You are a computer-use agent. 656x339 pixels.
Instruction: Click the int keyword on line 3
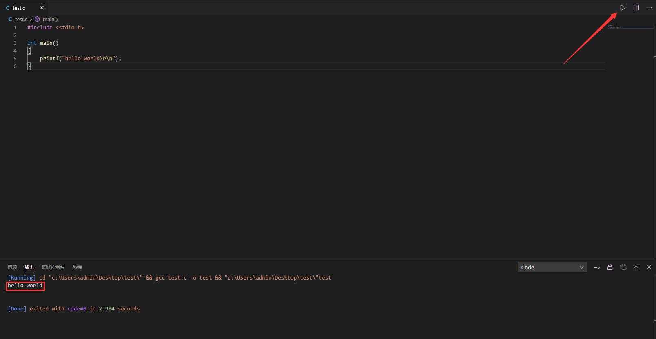tap(32, 43)
